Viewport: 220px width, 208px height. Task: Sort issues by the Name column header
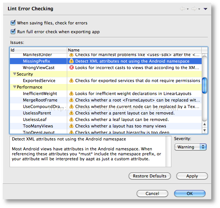[x=134, y=50]
